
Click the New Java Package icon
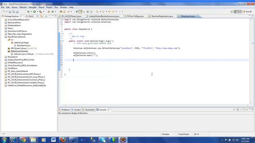49,12
